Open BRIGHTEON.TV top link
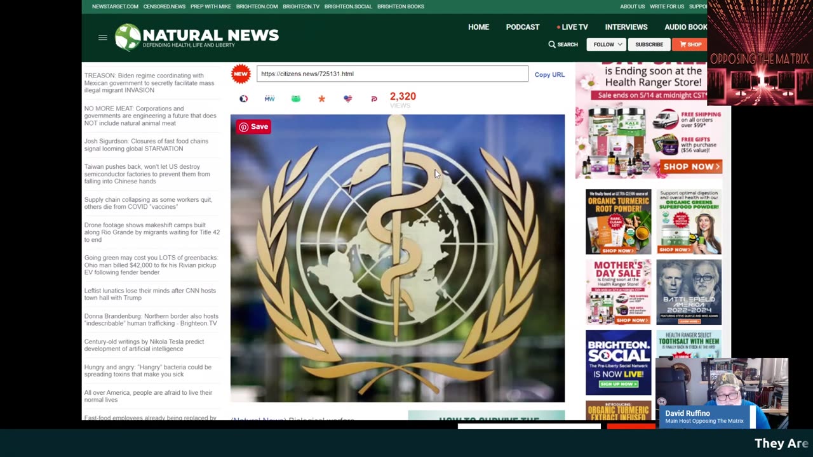This screenshot has height=457, width=813. point(301,6)
